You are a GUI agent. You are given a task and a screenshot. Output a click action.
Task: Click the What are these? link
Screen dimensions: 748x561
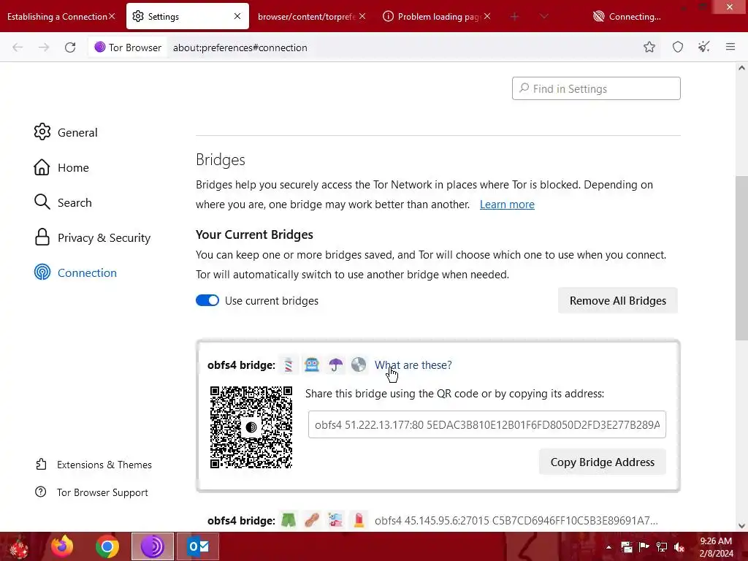413,365
